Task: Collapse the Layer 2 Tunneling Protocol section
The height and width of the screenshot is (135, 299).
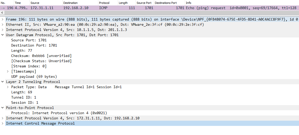Action: (x=2, y=82)
